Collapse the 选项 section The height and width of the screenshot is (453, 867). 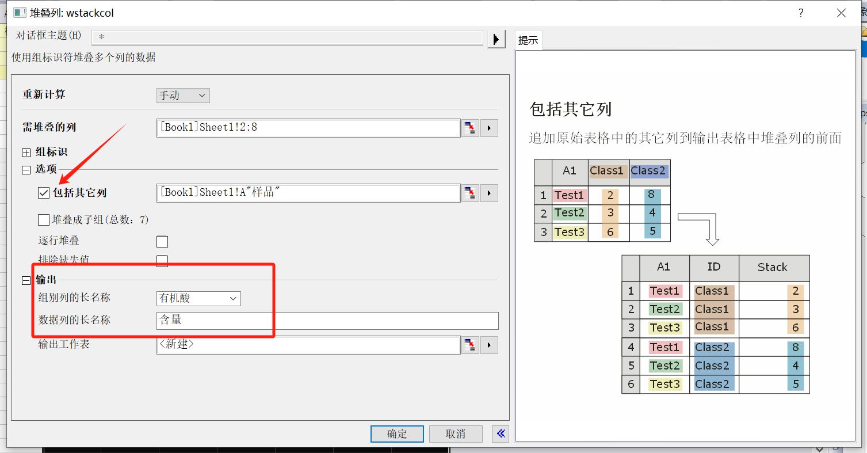click(x=26, y=170)
